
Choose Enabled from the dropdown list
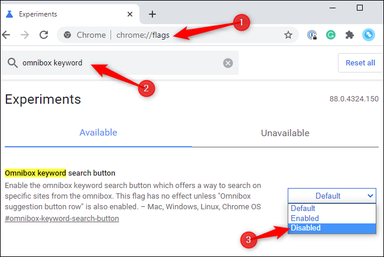tap(332, 218)
